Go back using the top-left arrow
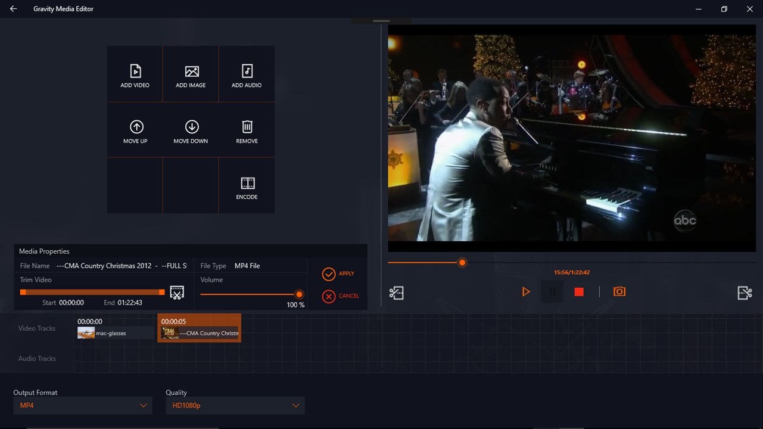This screenshot has width=763, height=429. [13, 9]
